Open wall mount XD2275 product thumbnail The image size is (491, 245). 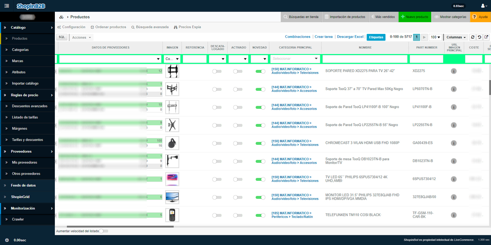click(x=172, y=71)
